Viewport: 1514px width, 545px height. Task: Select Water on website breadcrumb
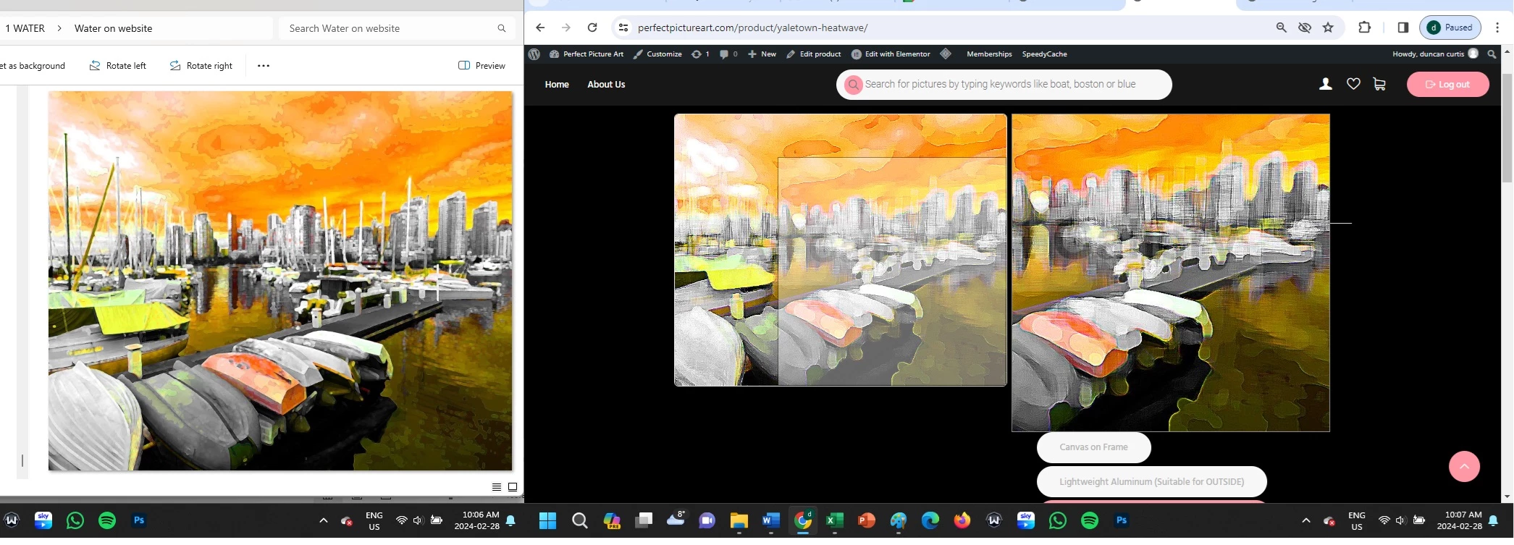(x=113, y=28)
